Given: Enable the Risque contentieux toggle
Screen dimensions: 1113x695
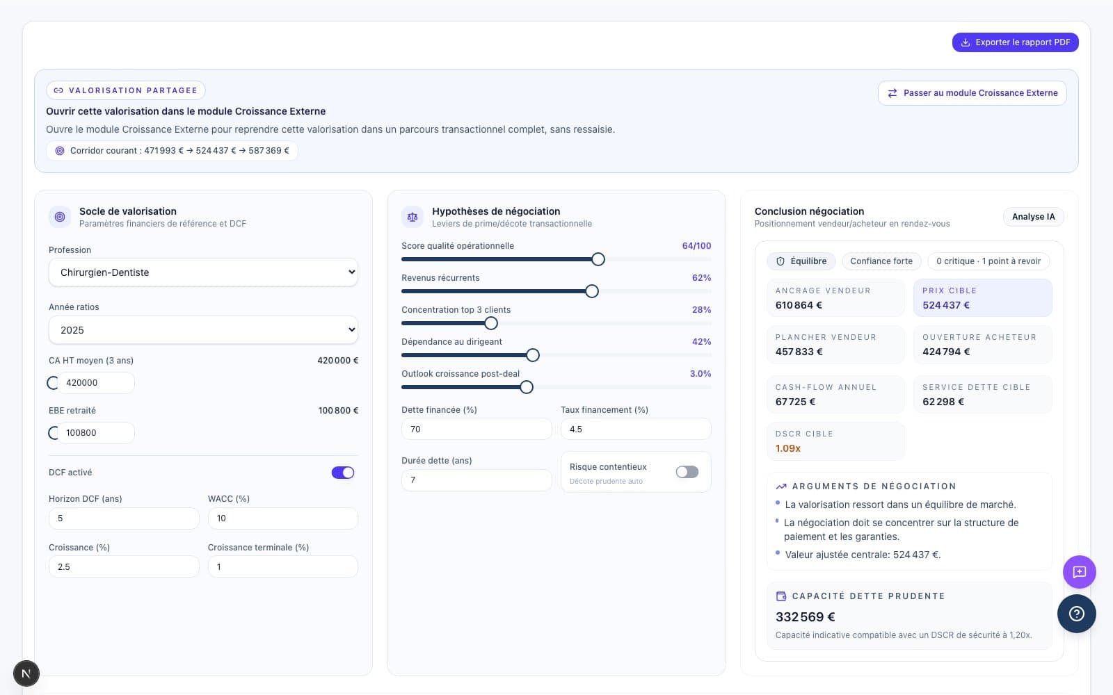Looking at the screenshot, I should coord(687,472).
